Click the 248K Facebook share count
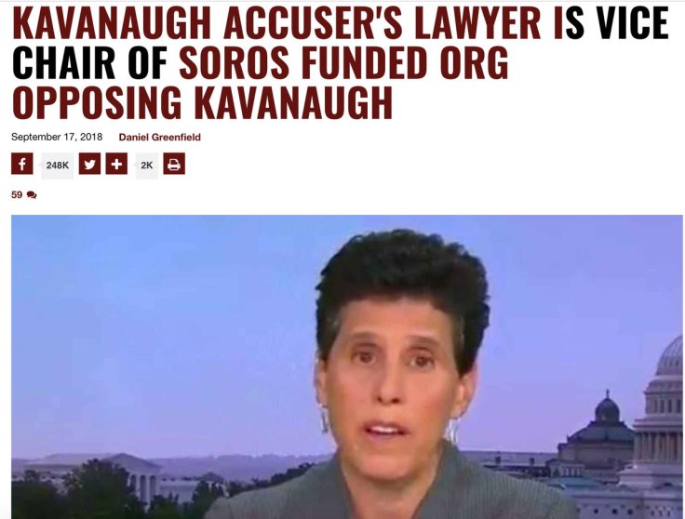 tap(58, 166)
